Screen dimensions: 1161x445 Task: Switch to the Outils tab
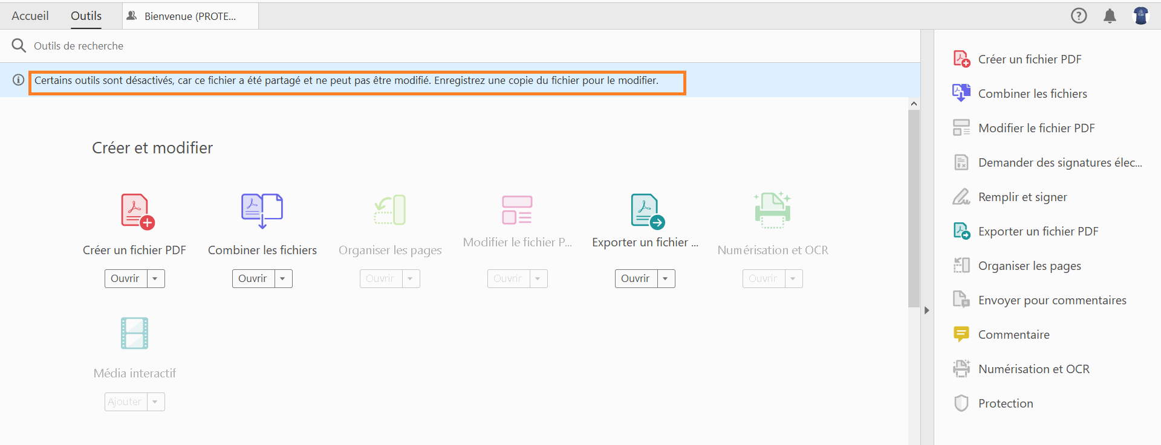point(86,16)
